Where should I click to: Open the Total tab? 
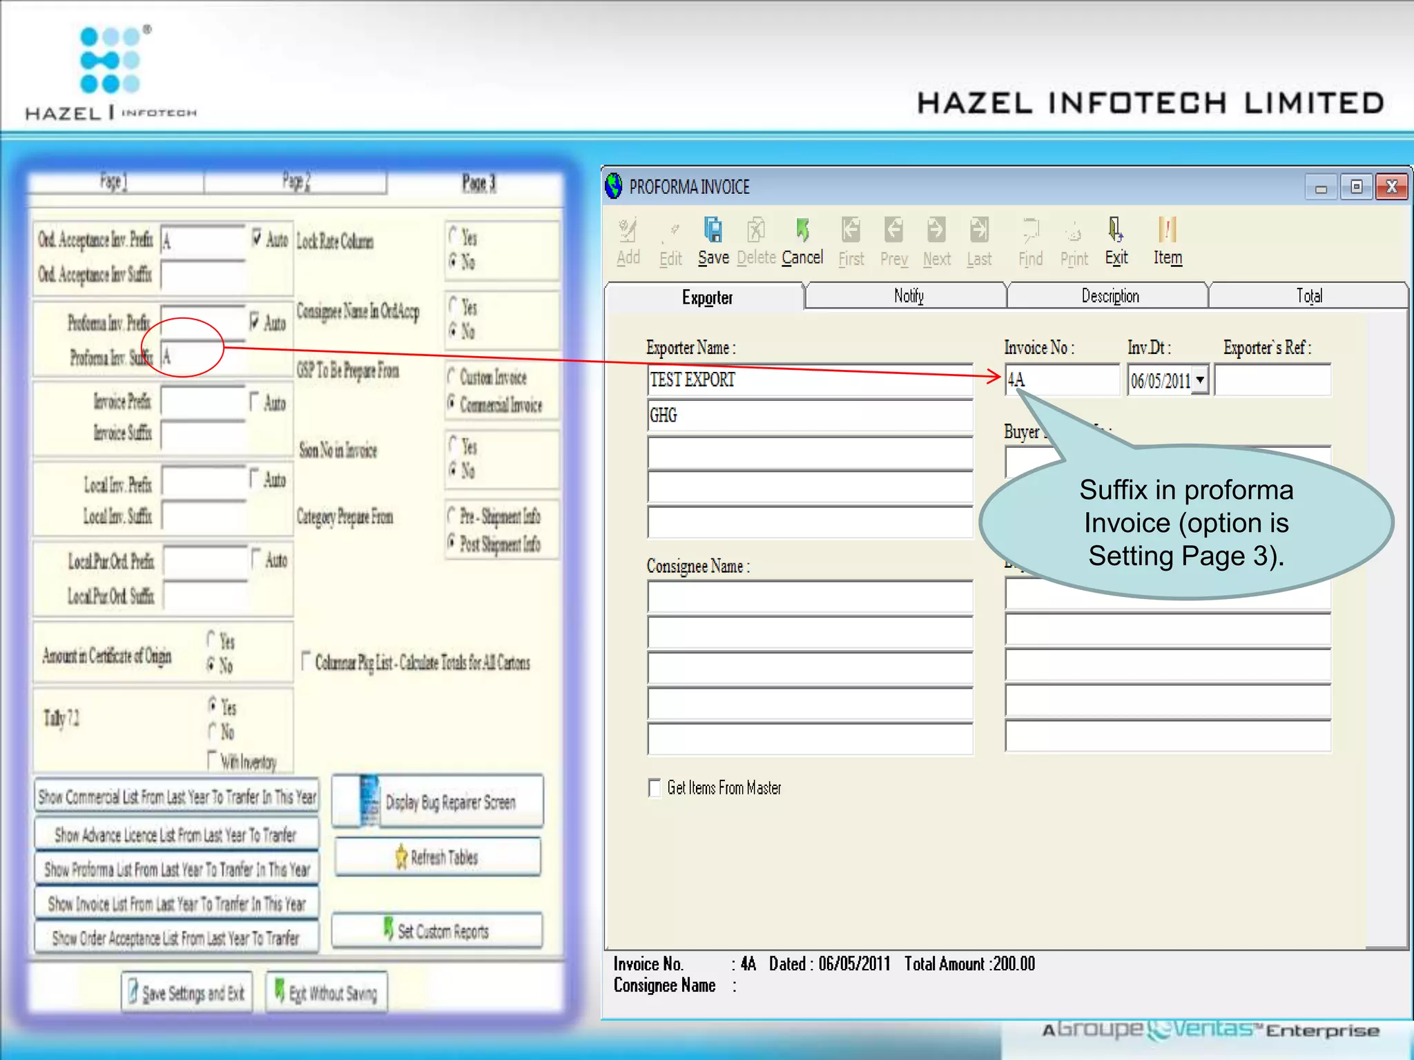(1308, 295)
